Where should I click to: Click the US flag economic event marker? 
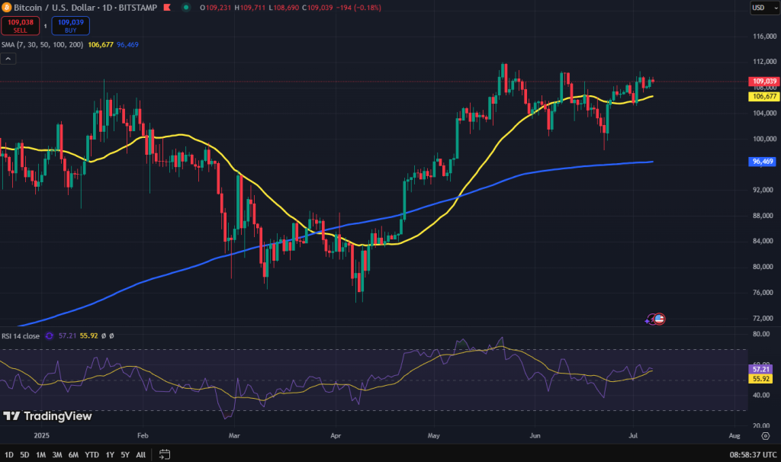(659, 319)
